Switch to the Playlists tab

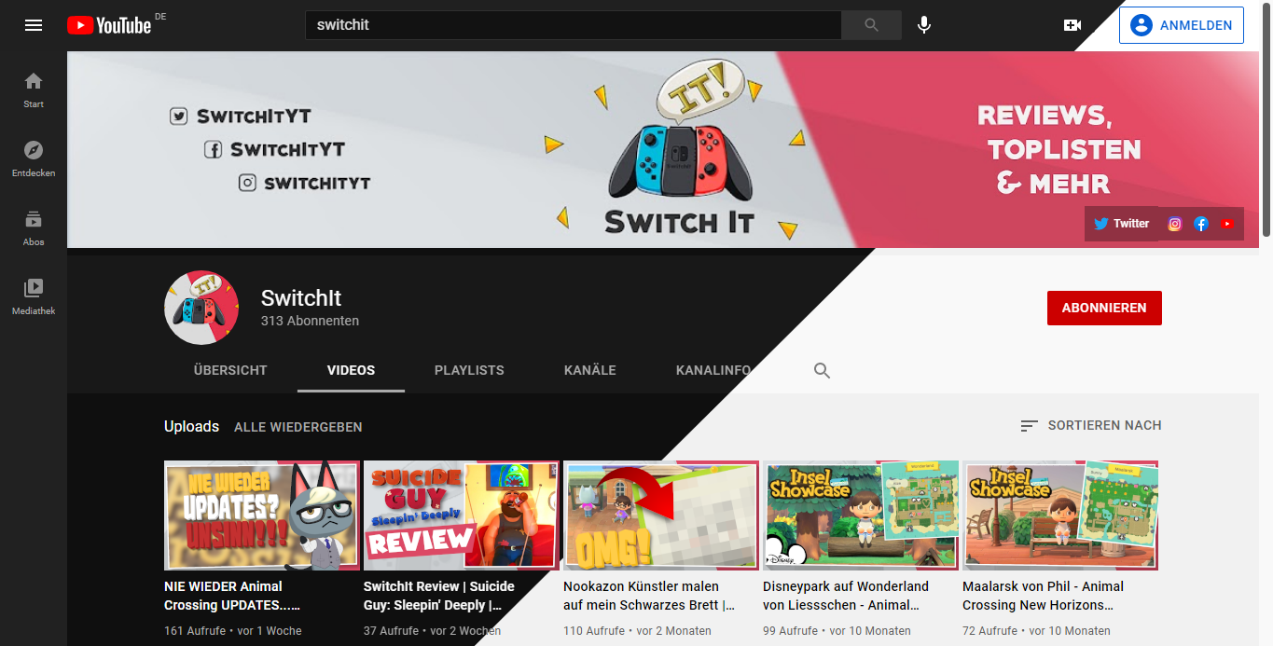pyautogui.click(x=469, y=370)
